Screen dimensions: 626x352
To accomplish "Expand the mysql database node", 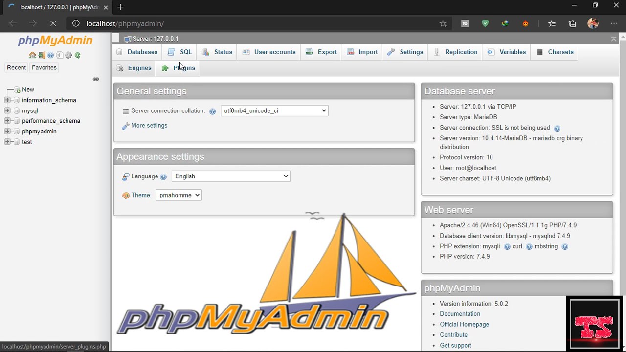I will click(7, 111).
